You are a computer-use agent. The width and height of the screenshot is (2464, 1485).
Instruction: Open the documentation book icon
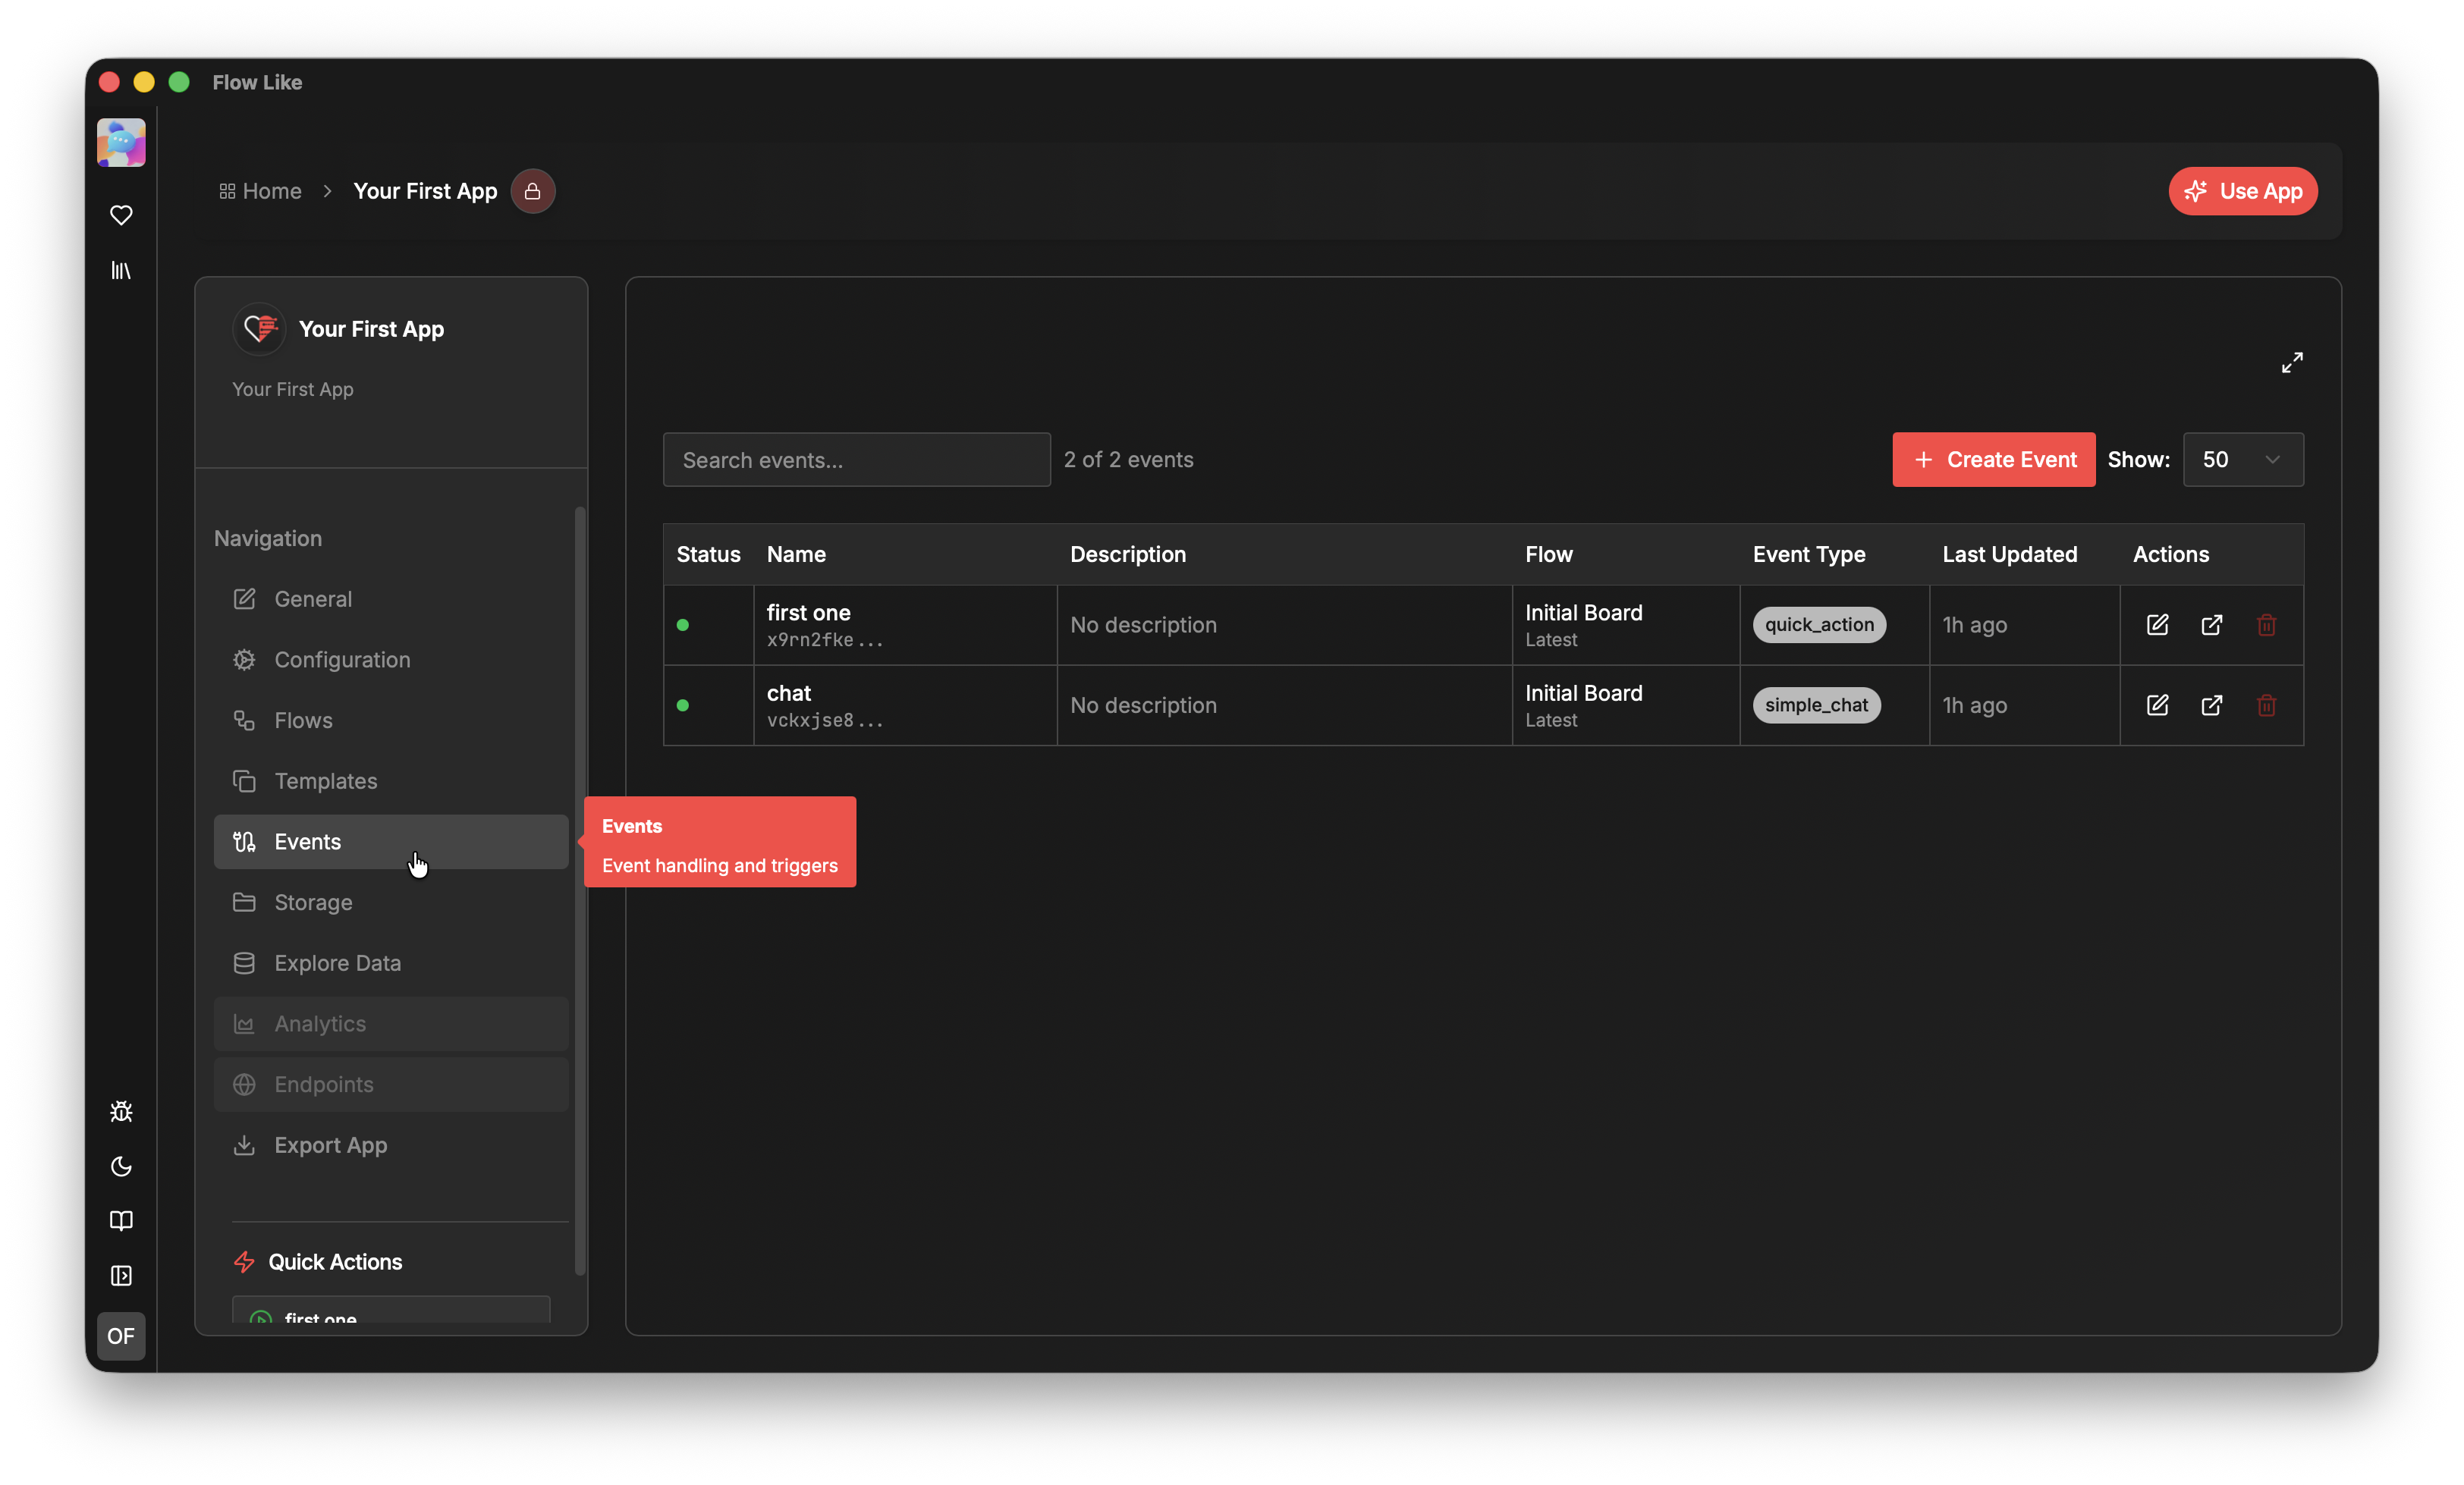click(120, 1221)
